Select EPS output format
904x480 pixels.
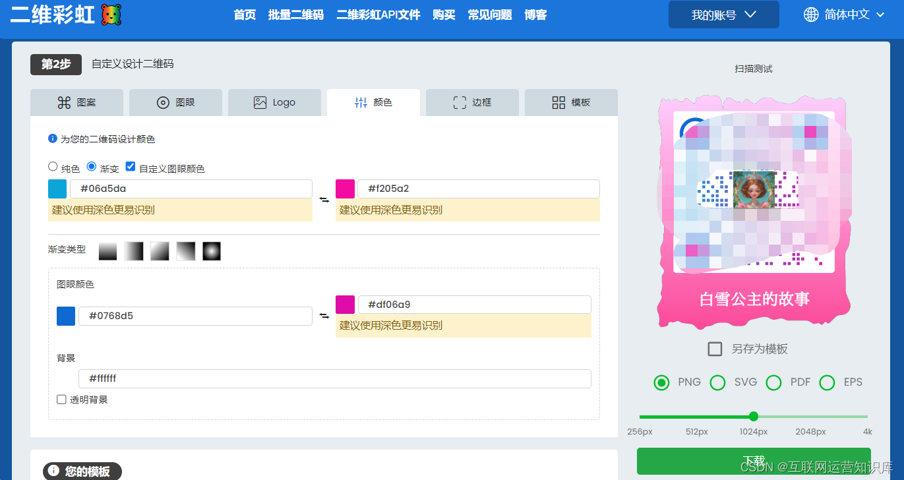coord(827,382)
